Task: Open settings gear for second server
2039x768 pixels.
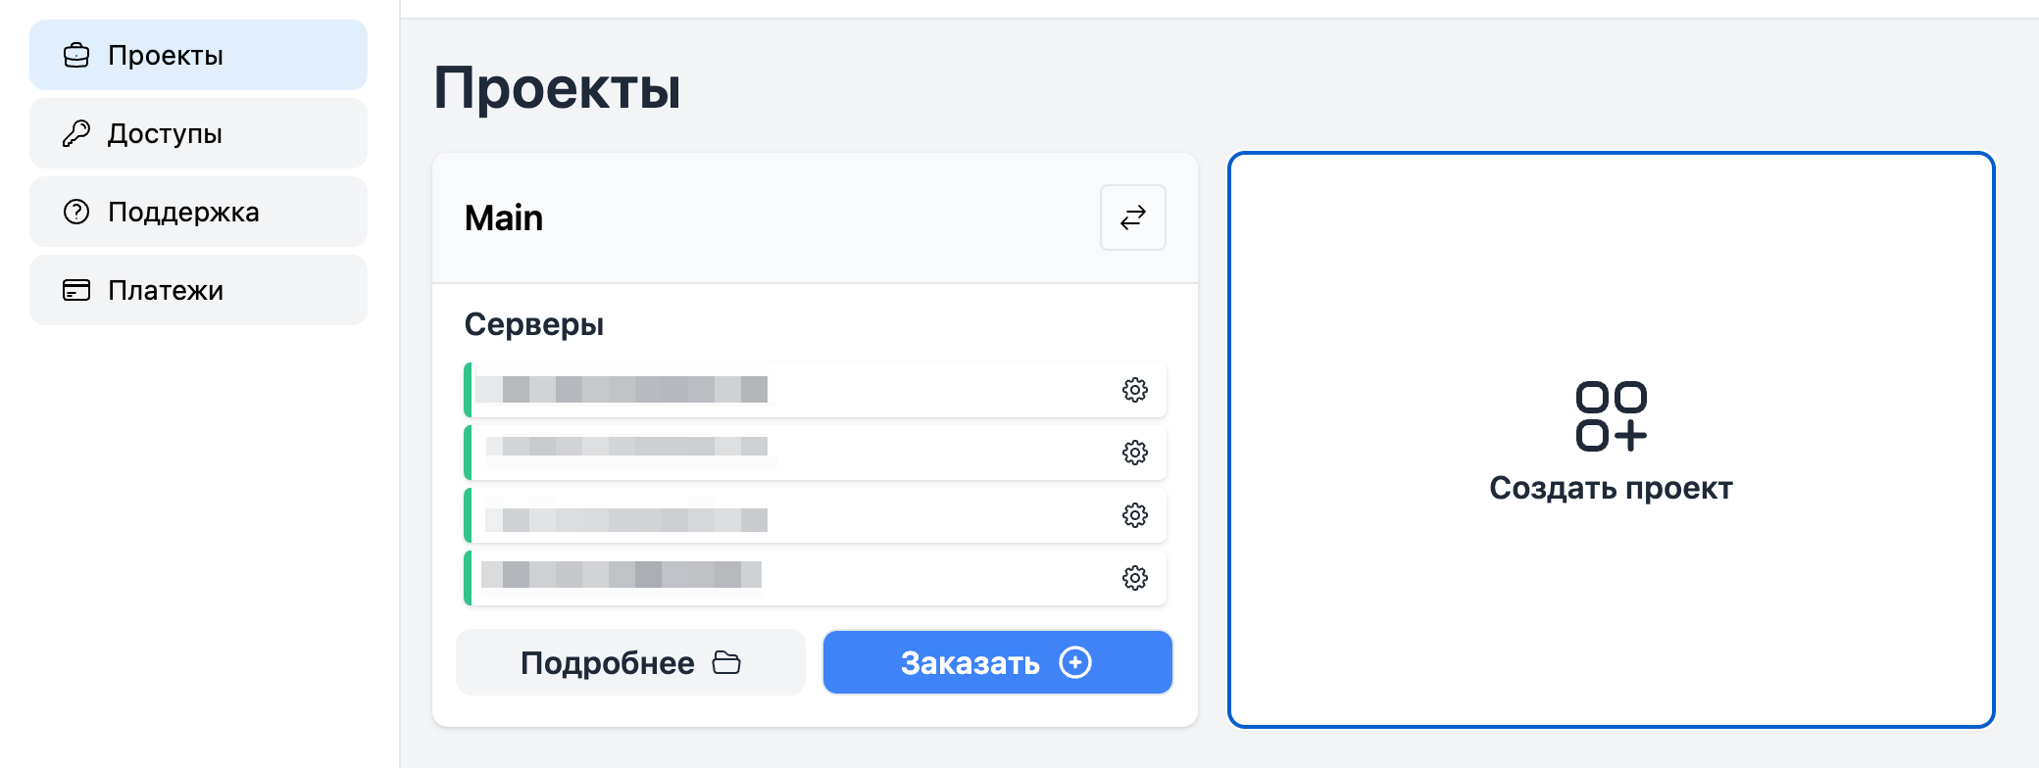Action: [x=1134, y=453]
